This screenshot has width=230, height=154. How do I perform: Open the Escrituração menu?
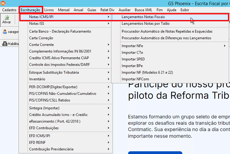pos(30,10)
